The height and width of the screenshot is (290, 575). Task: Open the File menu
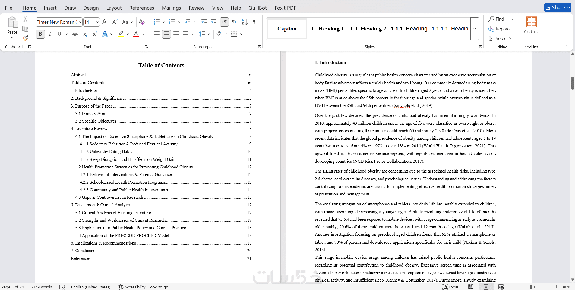tap(8, 8)
